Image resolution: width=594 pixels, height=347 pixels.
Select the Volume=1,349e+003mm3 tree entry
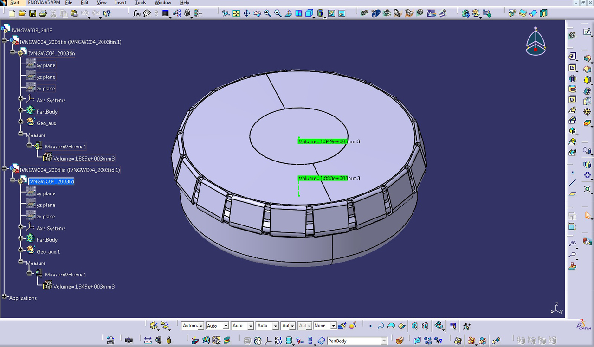click(x=84, y=287)
